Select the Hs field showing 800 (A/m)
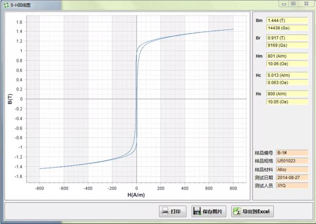 click(287, 94)
